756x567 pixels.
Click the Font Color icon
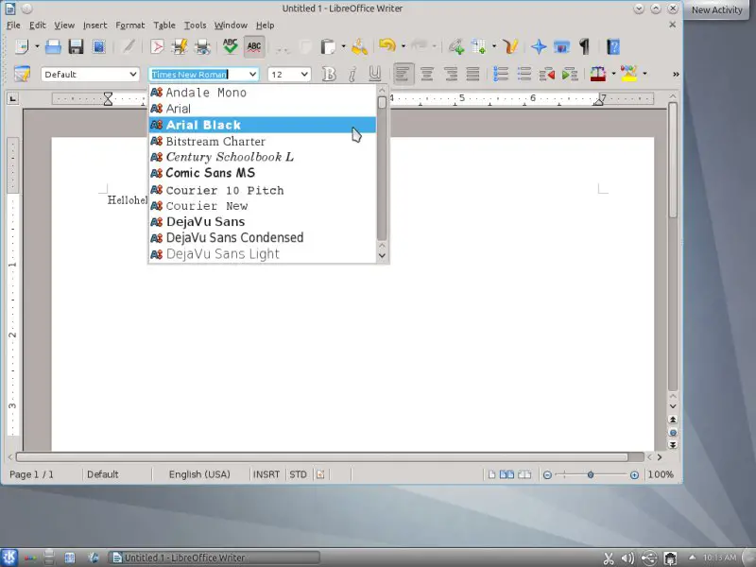pyautogui.click(x=598, y=75)
